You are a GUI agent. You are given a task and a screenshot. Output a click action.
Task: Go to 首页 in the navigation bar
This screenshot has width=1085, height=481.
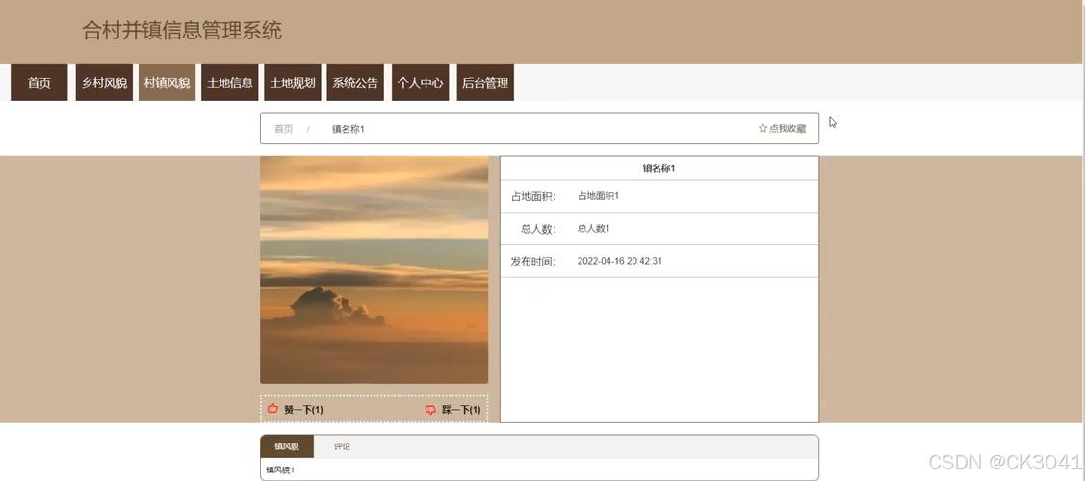click(39, 83)
